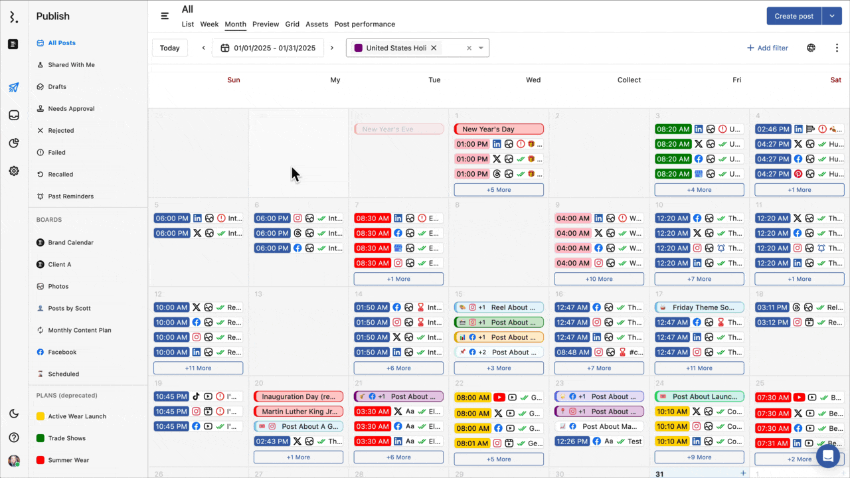
Task: Open the Post performance tab
Action: tap(365, 24)
